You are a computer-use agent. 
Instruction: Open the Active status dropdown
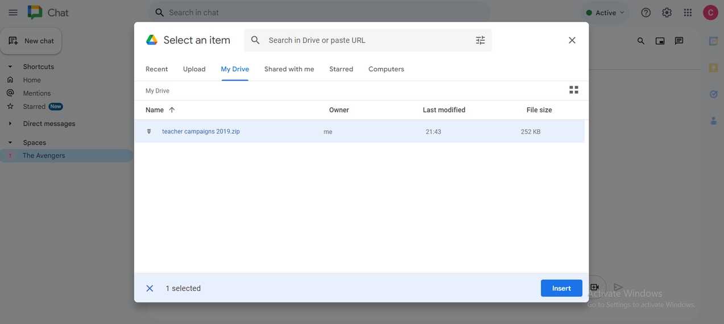pyautogui.click(x=605, y=12)
